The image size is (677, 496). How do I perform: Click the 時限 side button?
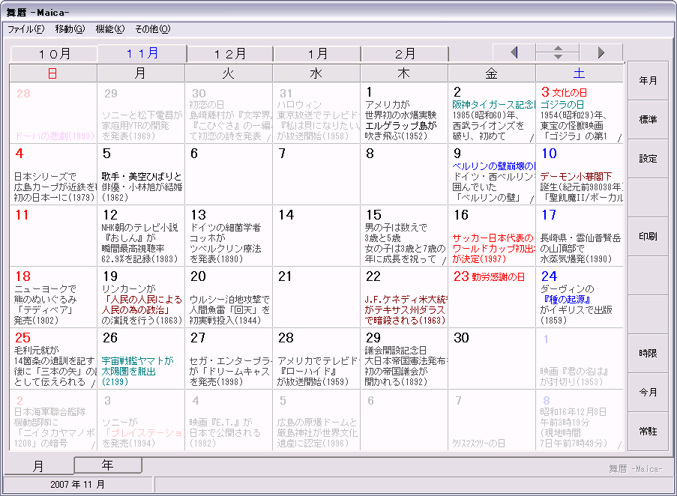648,353
